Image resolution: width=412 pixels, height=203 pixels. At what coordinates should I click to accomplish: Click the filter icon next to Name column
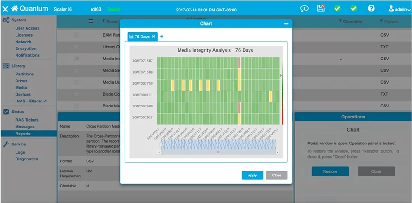pyautogui.click(x=103, y=21)
